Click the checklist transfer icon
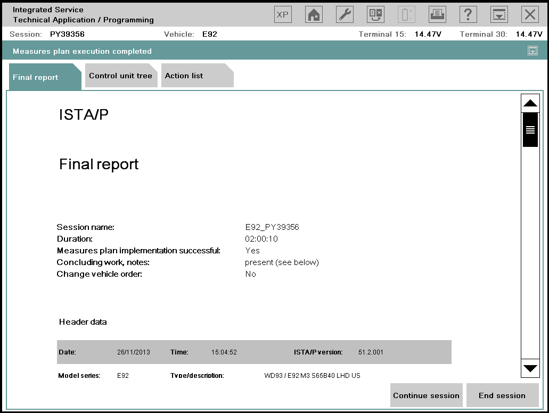This screenshot has height=413, width=549. coord(375,14)
